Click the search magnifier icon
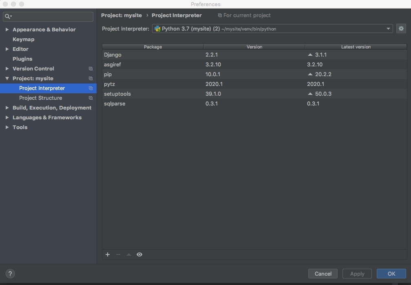The image size is (411, 285). [x=7, y=16]
